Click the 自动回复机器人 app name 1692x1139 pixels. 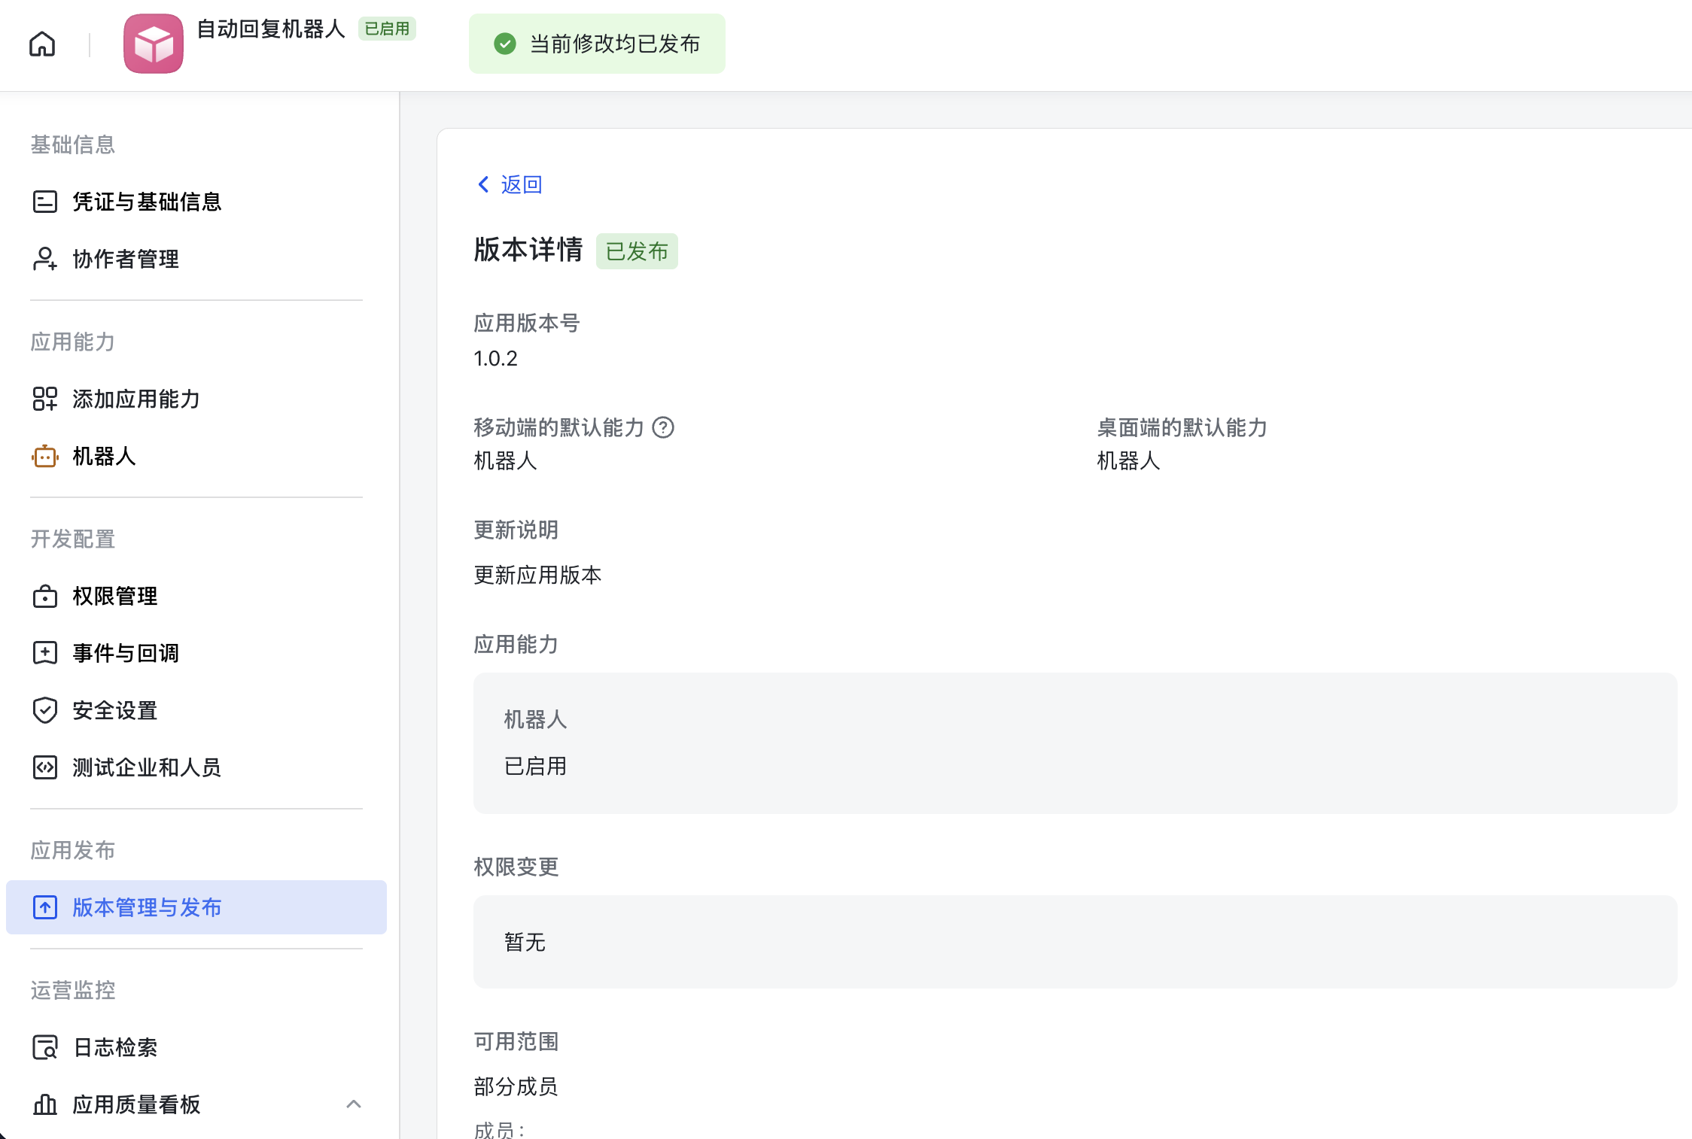pos(271,29)
